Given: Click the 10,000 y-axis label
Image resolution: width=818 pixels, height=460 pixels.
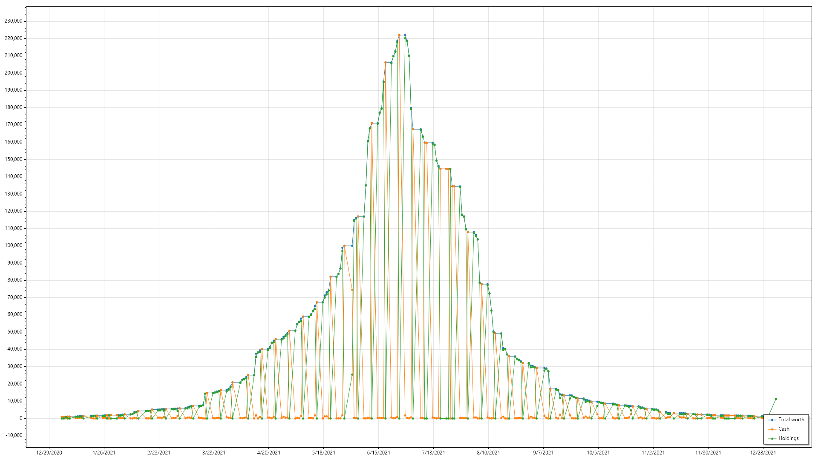Looking at the screenshot, I should 15,401.
